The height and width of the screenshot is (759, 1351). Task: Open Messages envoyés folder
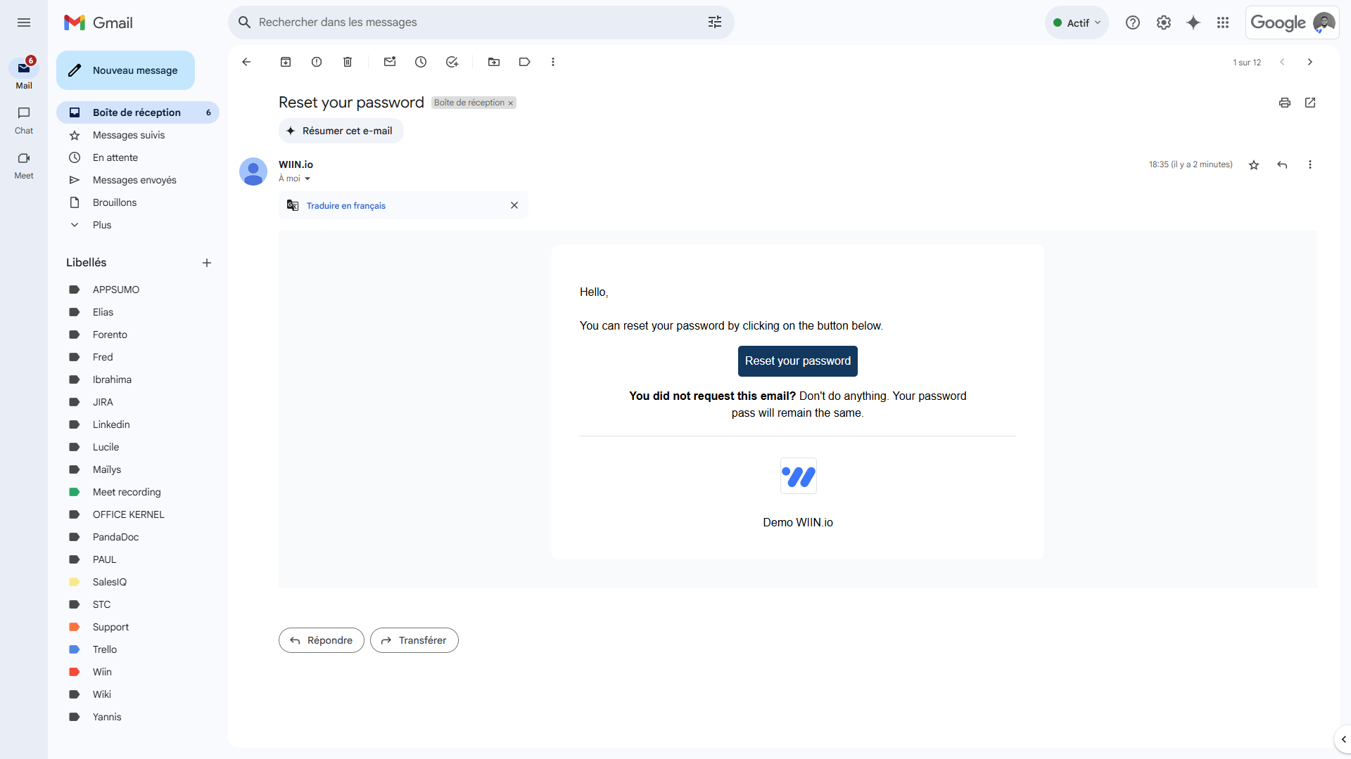pyautogui.click(x=137, y=180)
